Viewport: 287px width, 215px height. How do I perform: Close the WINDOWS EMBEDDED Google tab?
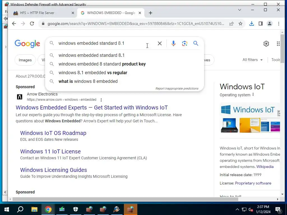click(140, 13)
